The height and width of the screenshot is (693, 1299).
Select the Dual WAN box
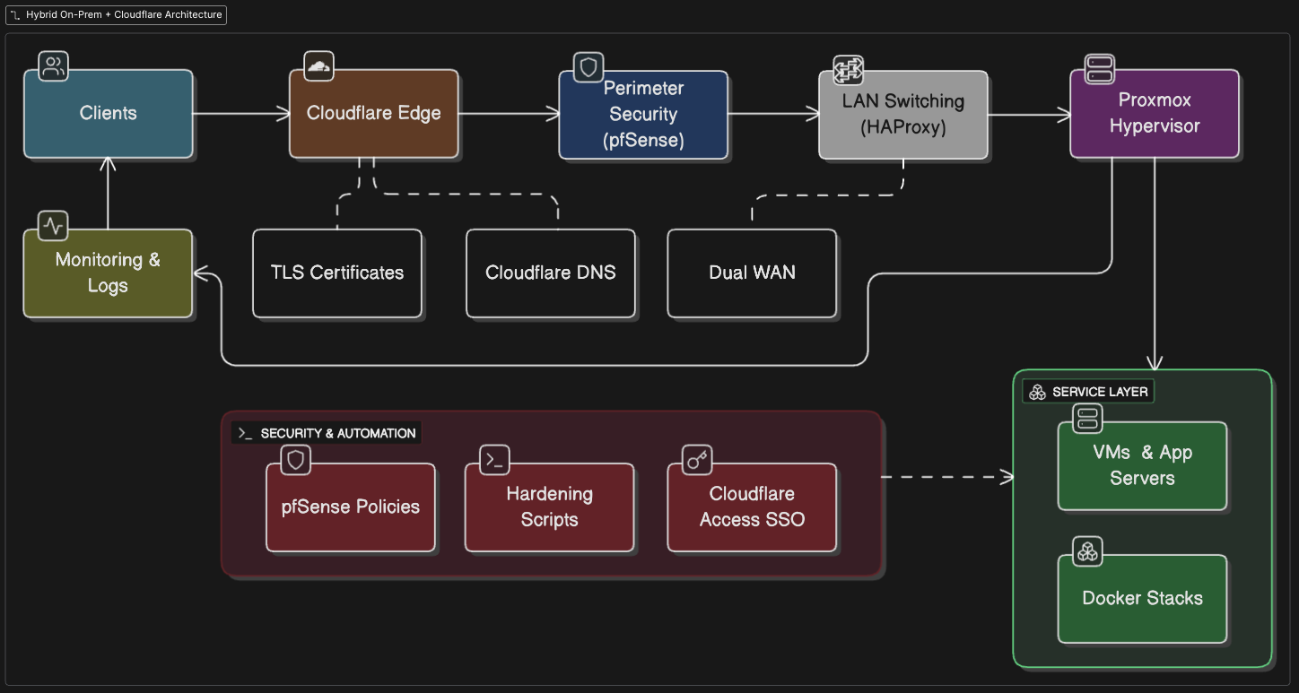click(752, 273)
